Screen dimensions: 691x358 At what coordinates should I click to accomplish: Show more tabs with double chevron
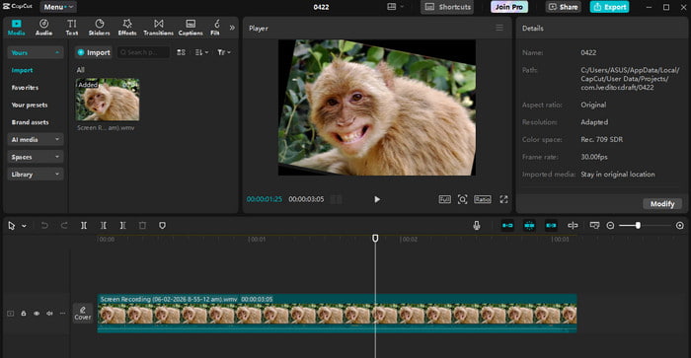click(232, 28)
